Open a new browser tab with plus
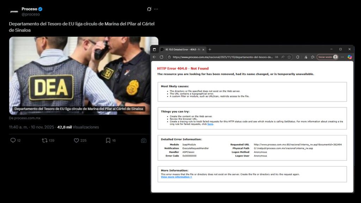Viewport: 361px width, 203px height. (x=210, y=49)
